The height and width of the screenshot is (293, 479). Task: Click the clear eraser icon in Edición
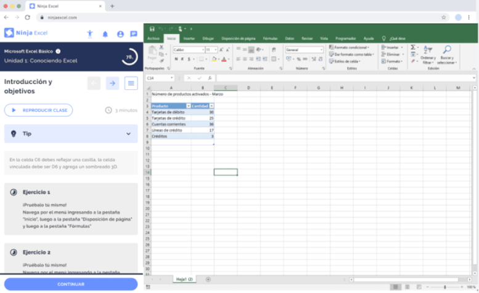(413, 61)
